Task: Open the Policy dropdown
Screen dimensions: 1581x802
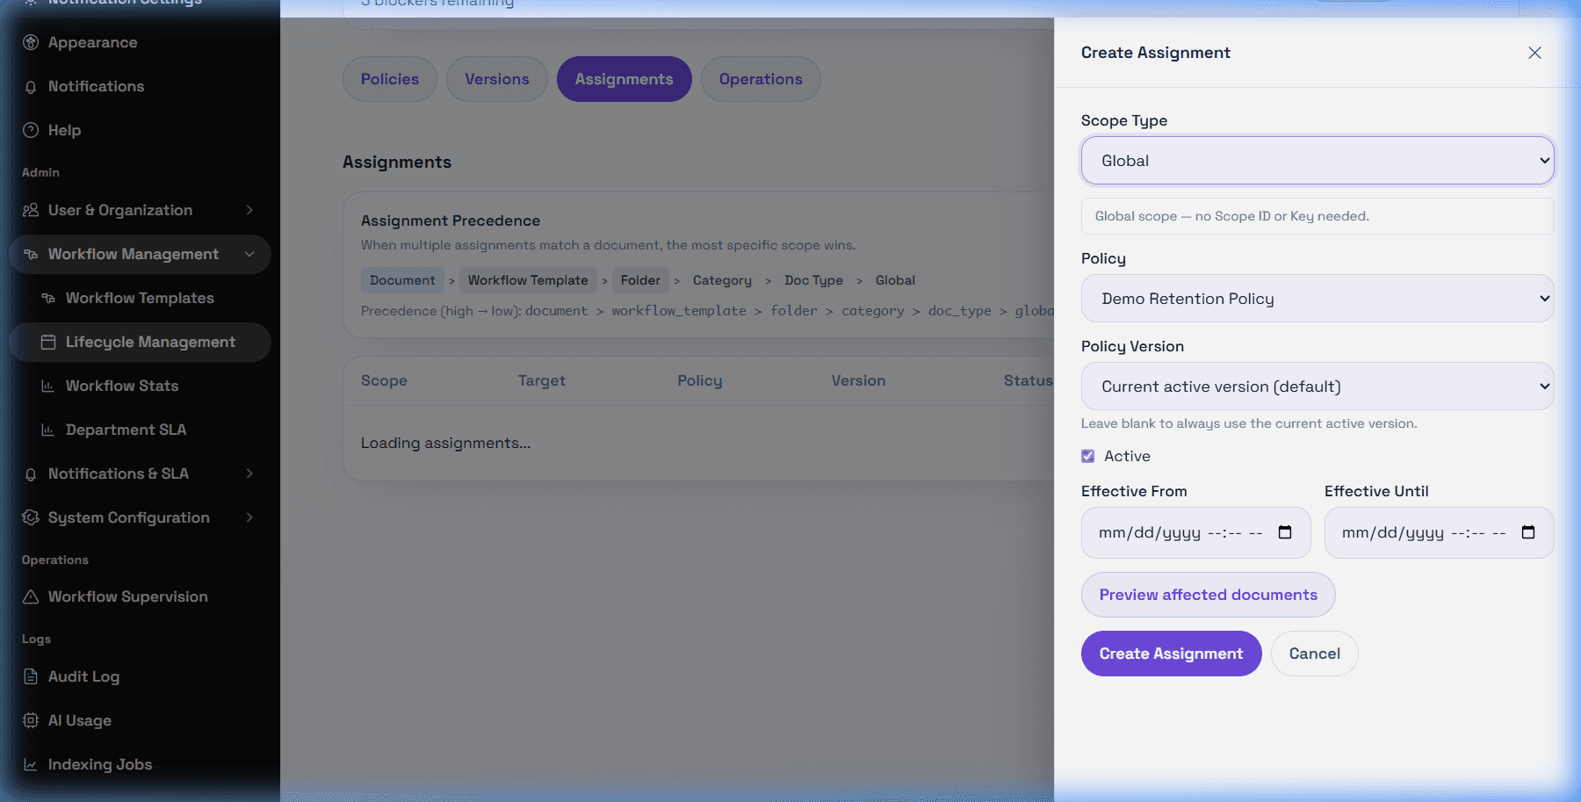Action: coord(1317,298)
